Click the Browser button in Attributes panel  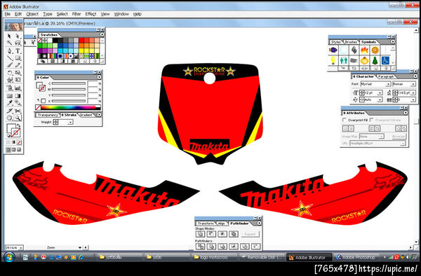click(399, 137)
